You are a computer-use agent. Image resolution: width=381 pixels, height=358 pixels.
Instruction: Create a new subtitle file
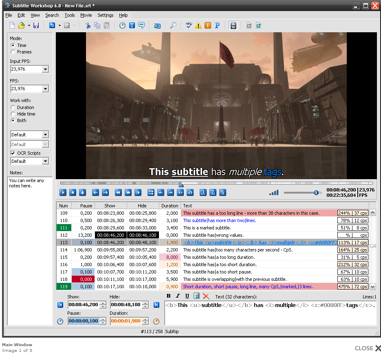(x=12, y=25)
